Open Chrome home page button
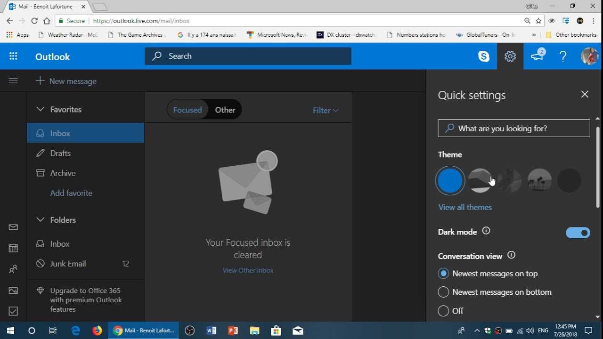The height and width of the screenshot is (339, 603). tap(47, 21)
